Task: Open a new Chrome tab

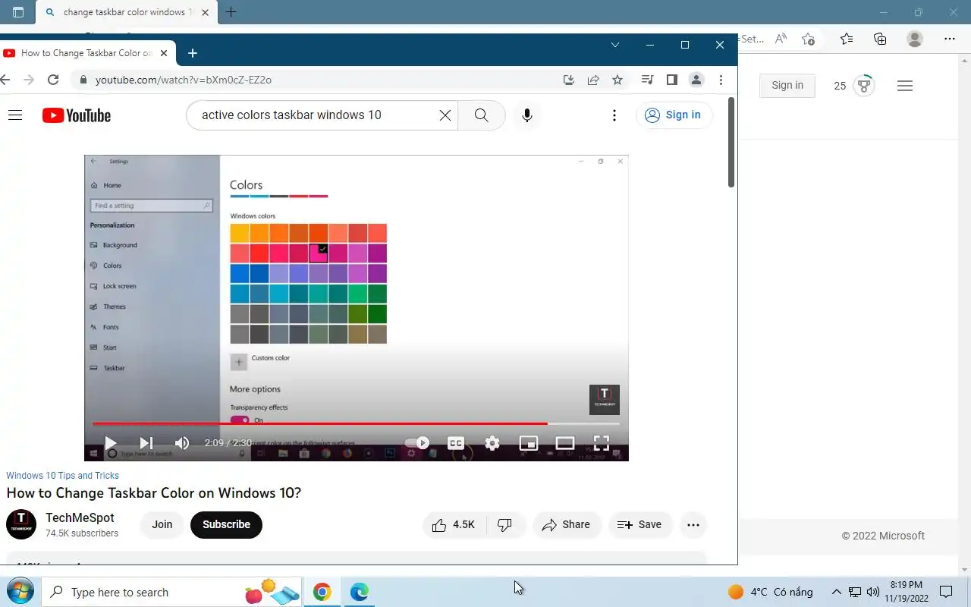Action: (x=193, y=53)
